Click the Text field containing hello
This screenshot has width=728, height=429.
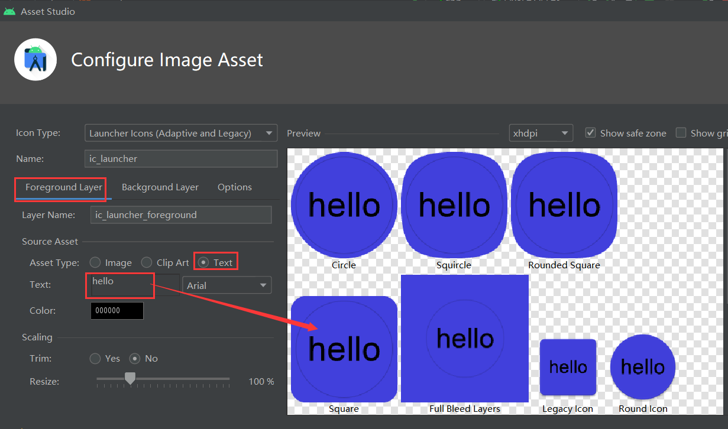135,285
